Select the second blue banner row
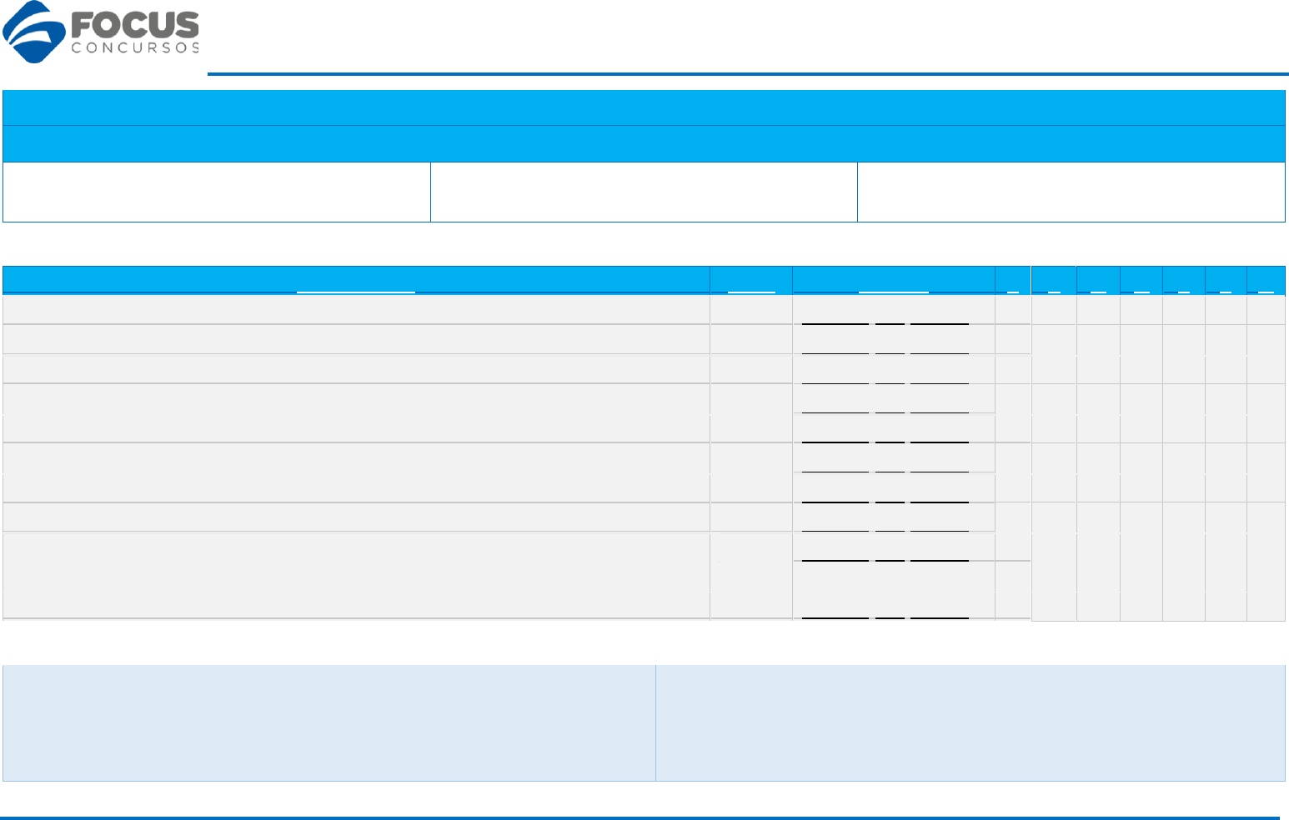Viewport: 1289px width, 820px height. click(x=644, y=143)
